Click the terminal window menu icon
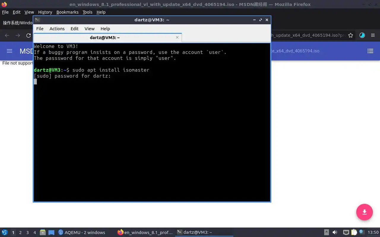The width and height of the screenshot is (380, 237). [37, 20]
